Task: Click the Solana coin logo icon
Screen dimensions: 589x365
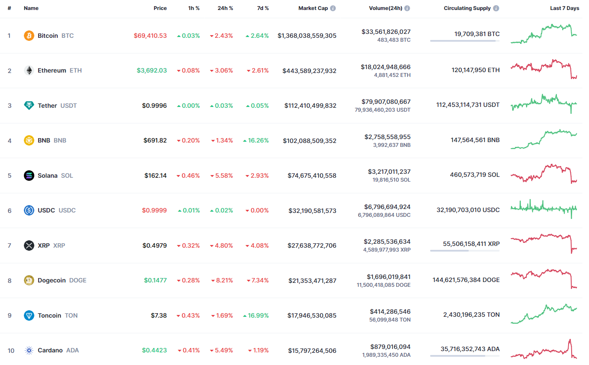Action: tap(29, 176)
